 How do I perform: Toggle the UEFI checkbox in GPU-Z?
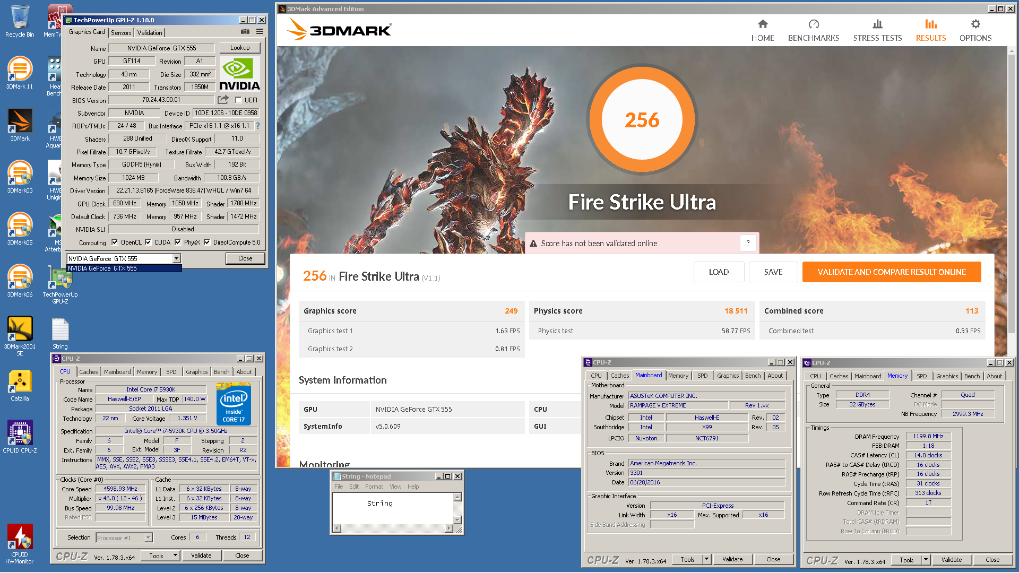point(239,100)
